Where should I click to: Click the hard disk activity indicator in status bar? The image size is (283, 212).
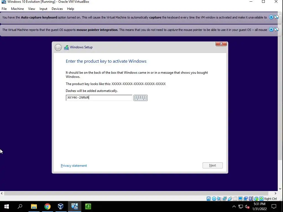click(208, 199)
